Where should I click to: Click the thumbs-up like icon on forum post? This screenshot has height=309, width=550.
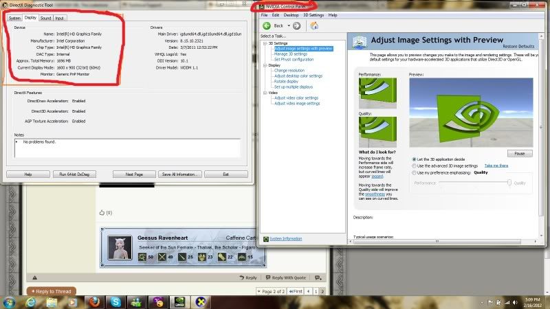(x=102, y=212)
